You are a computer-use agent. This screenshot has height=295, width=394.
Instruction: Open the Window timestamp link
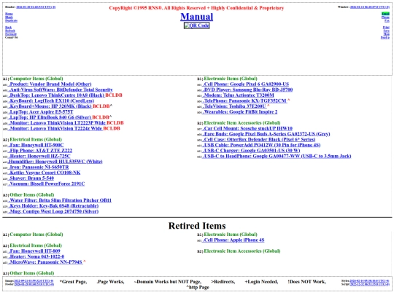(x=370, y=7)
